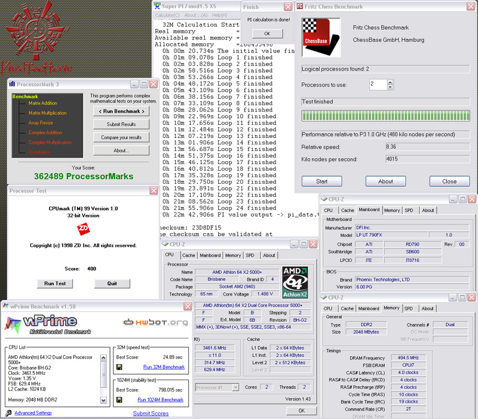
Task: Click the green Fritz test progress bar
Action: click(385, 116)
